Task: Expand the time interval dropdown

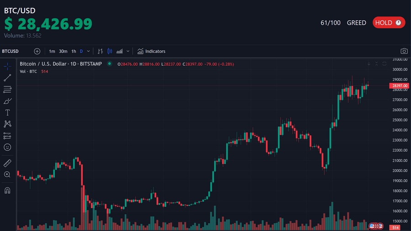Action: tap(88, 51)
